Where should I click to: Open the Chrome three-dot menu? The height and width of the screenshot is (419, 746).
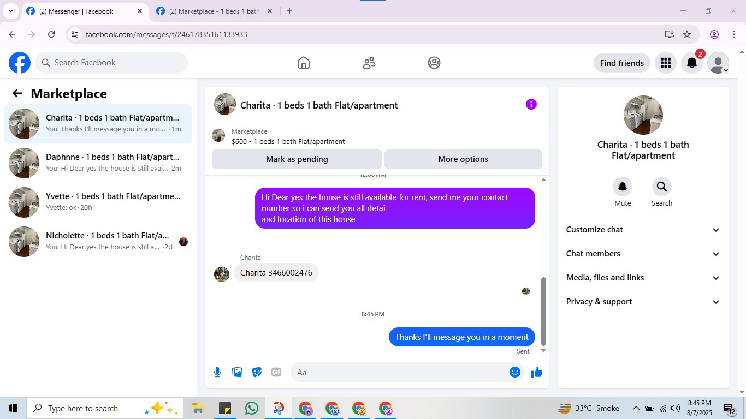pos(733,34)
